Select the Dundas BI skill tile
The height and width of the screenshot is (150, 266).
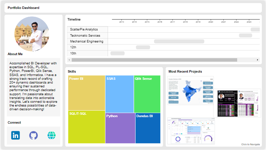click(x=148, y=128)
